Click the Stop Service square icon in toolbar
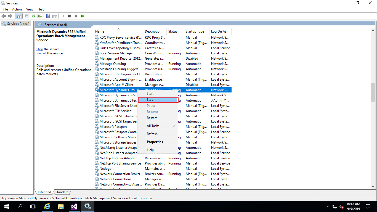Screen dimensions: 377x212 pos(70,16)
